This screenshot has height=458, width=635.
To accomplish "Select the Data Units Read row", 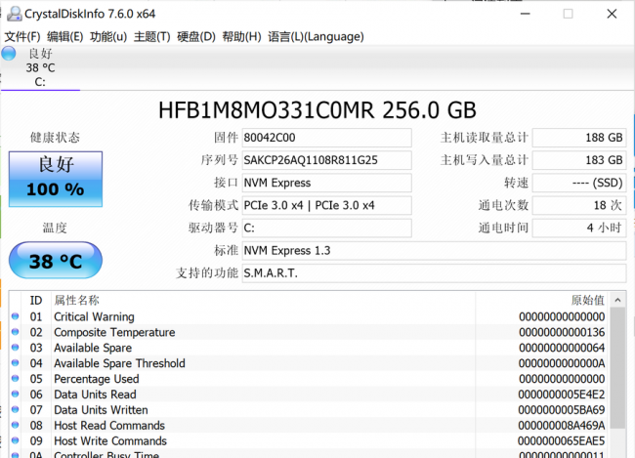I will point(309,395).
